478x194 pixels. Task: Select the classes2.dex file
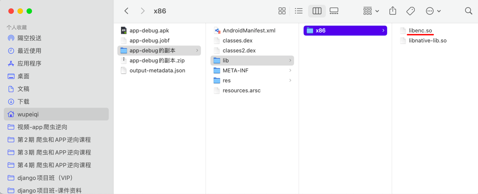[239, 50]
